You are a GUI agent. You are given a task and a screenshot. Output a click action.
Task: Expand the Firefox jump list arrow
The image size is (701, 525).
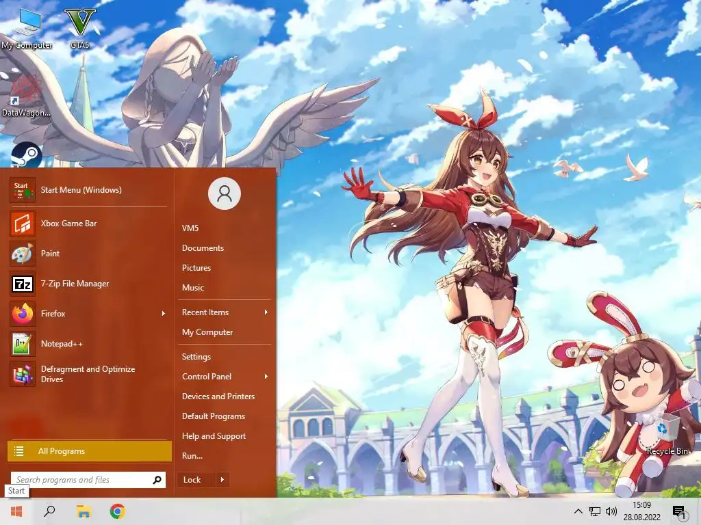pyautogui.click(x=164, y=314)
